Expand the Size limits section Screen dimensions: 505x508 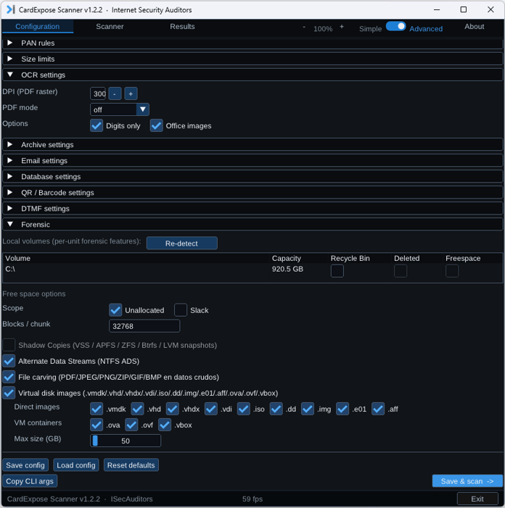[x=252, y=59]
